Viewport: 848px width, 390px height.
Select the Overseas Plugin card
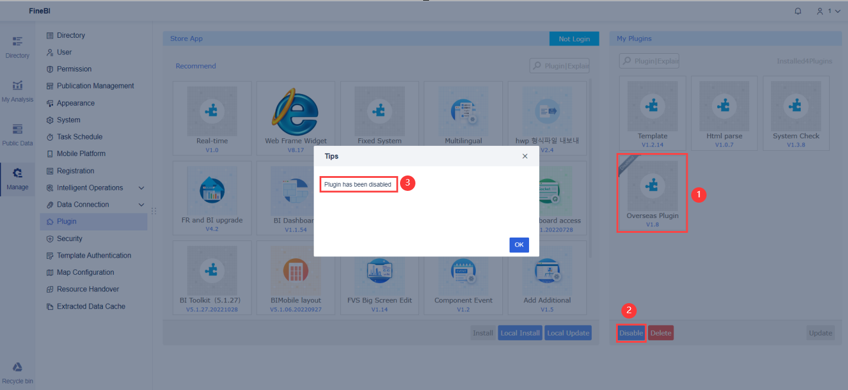click(x=653, y=193)
